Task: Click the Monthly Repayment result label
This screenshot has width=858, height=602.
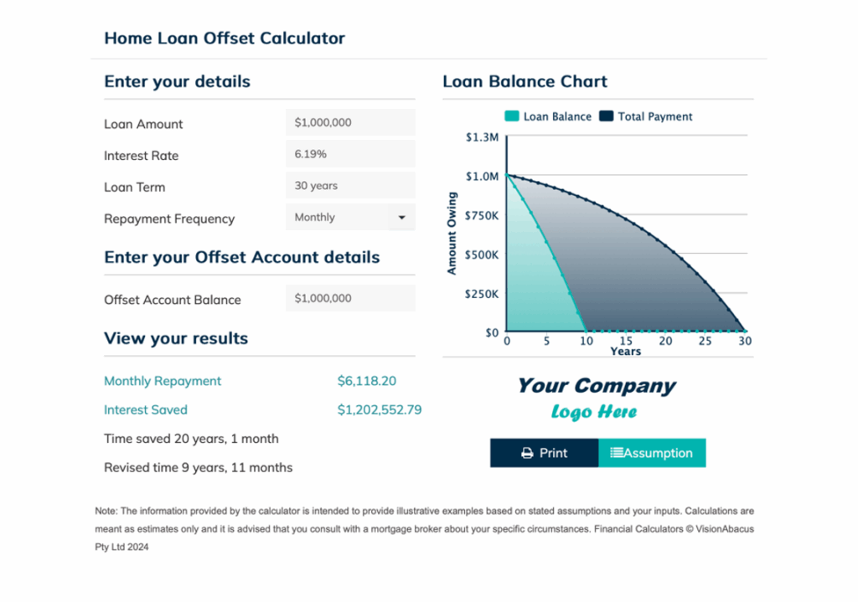Action: pos(163,381)
